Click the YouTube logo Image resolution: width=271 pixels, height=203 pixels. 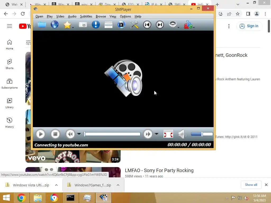[x=25, y=26]
